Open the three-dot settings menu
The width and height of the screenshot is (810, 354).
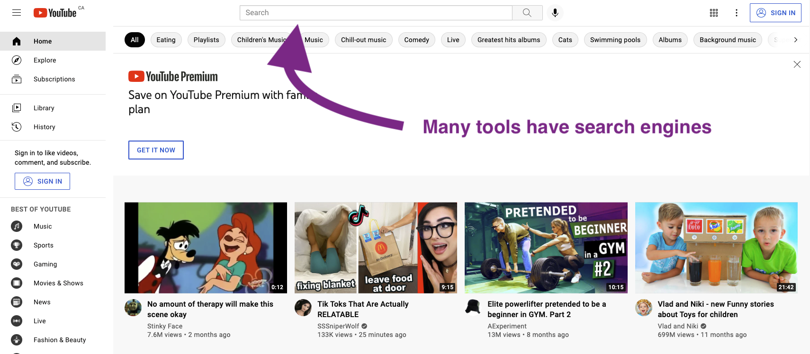(737, 13)
